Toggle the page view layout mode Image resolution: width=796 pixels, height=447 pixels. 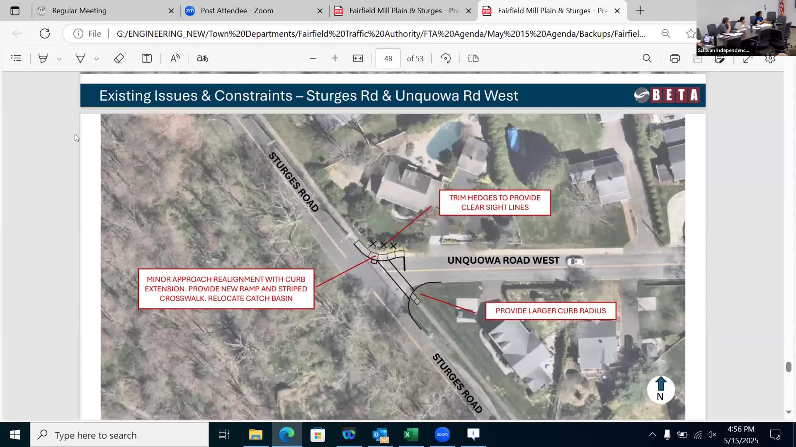[473, 58]
